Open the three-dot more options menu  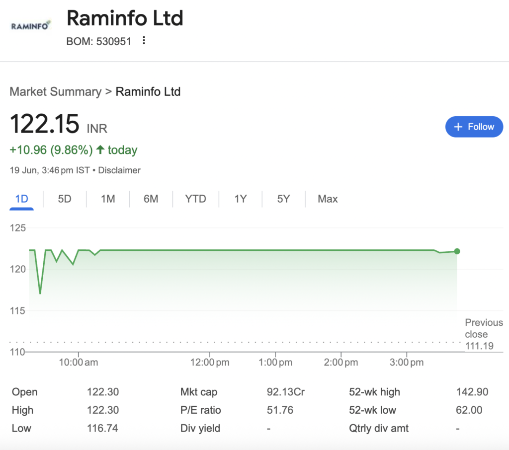(144, 41)
